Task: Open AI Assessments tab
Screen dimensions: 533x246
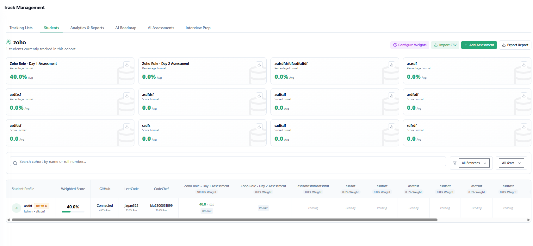Action: (161, 28)
